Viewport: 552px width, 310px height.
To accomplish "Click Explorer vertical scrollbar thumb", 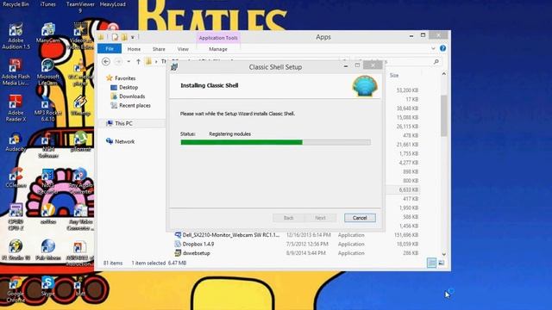I will click(443, 116).
